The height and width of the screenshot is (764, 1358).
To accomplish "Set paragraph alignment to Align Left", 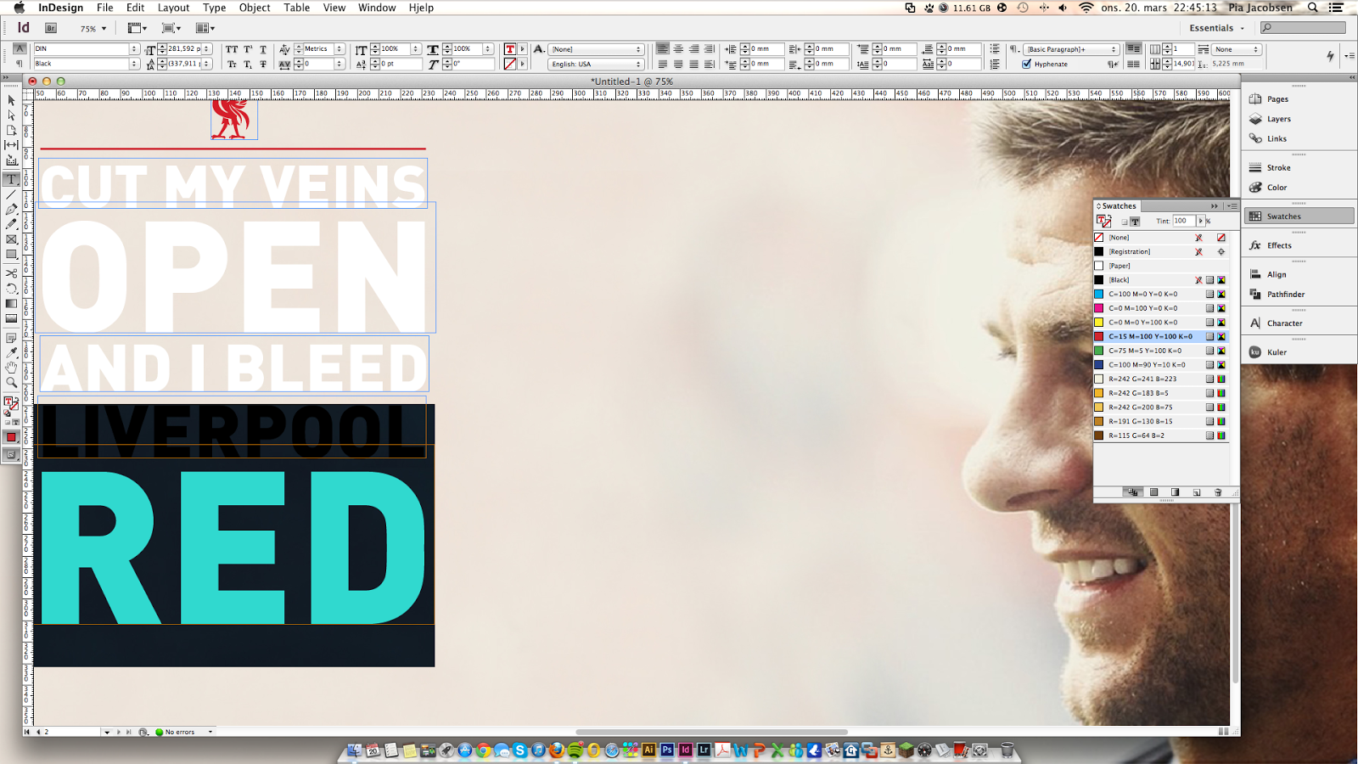I will pyautogui.click(x=662, y=49).
